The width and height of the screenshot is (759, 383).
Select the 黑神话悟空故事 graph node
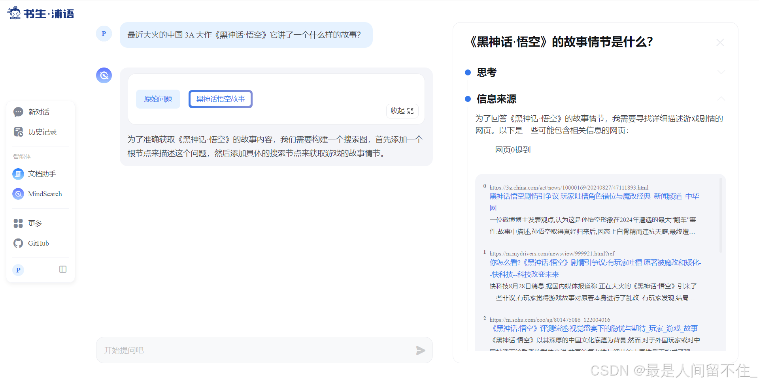(221, 99)
